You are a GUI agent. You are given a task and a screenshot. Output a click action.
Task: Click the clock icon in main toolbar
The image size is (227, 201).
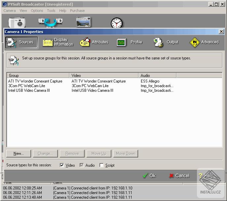(117, 23)
